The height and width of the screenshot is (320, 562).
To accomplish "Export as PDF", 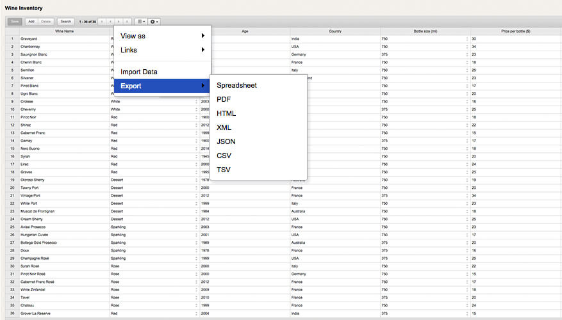I will click(x=258, y=99).
